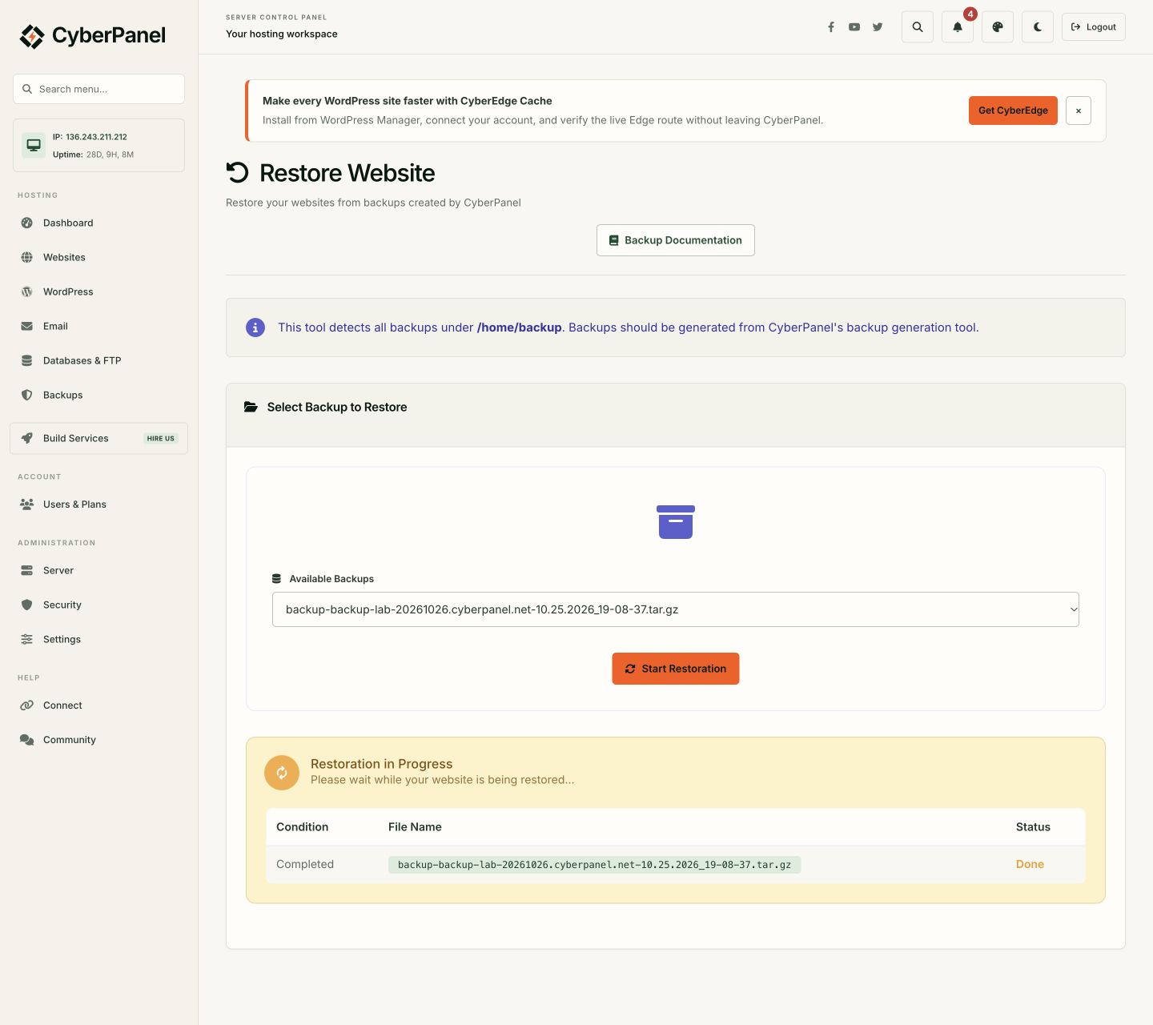Open the YouTube channel icon
The image size is (1153, 1025).
click(x=854, y=27)
